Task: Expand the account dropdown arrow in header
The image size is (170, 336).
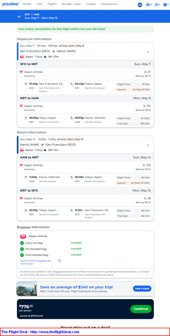Action: click(151, 5)
